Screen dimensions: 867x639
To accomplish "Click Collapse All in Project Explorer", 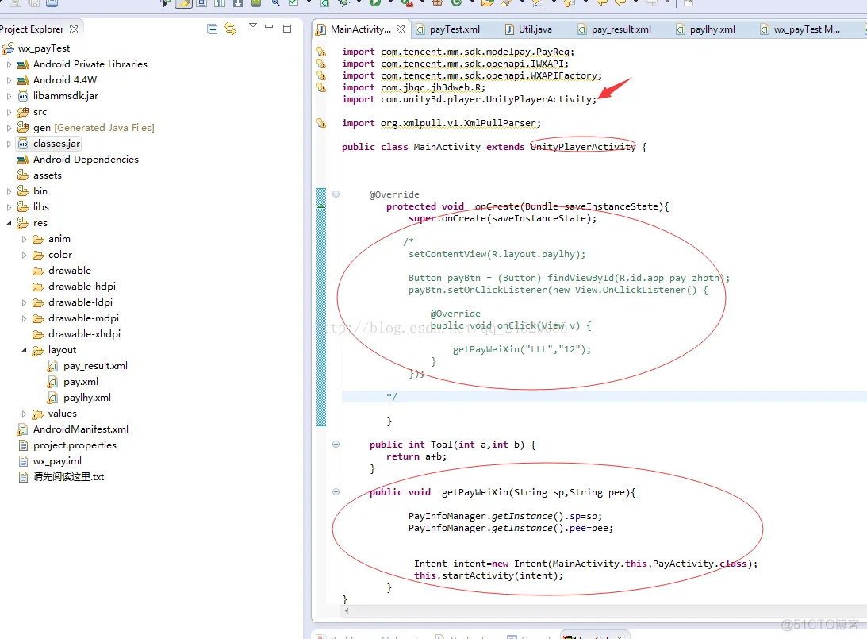I will pos(212,29).
